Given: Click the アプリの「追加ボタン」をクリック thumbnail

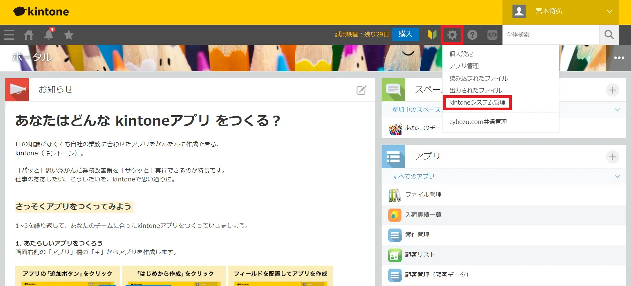Looking at the screenshot, I should click(x=67, y=276).
